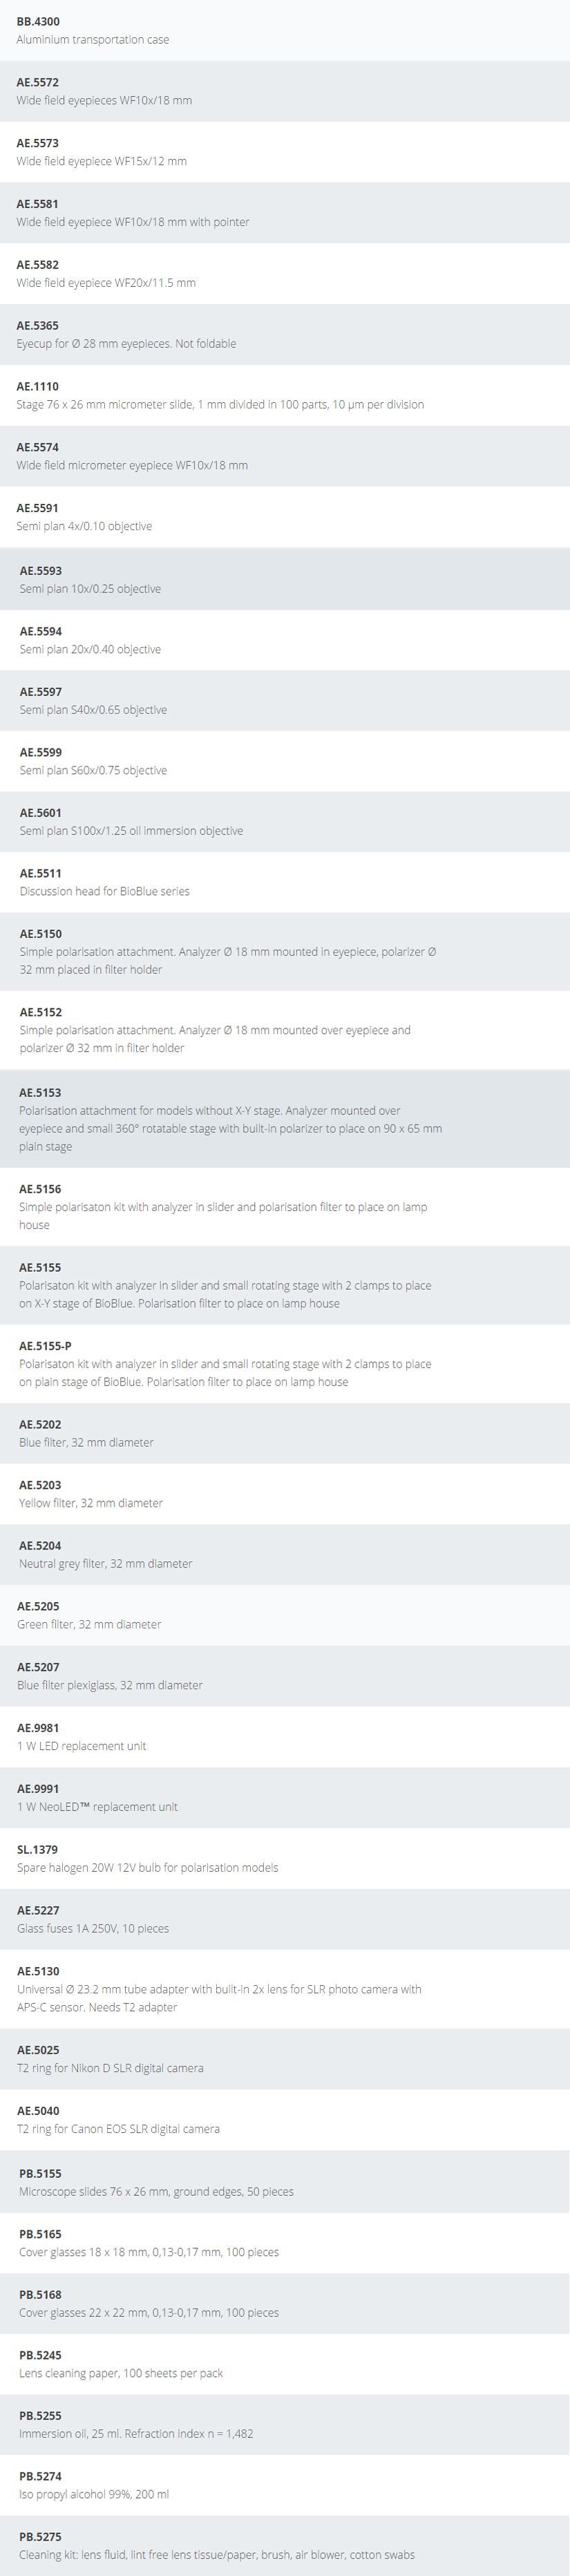Viewport: 570px width, 2576px height.
Task: Click SL.1379 spare halogen bulb entry
Action: pos(285,1859)
